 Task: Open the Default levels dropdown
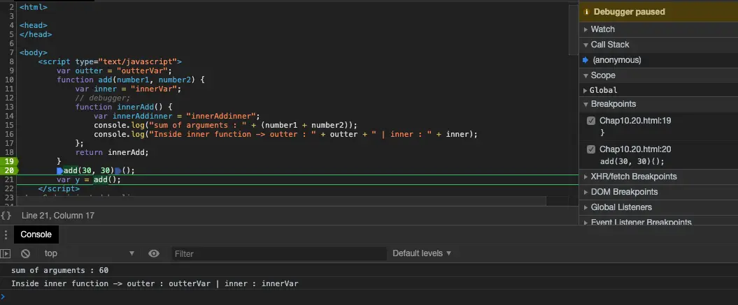point(422,253)
